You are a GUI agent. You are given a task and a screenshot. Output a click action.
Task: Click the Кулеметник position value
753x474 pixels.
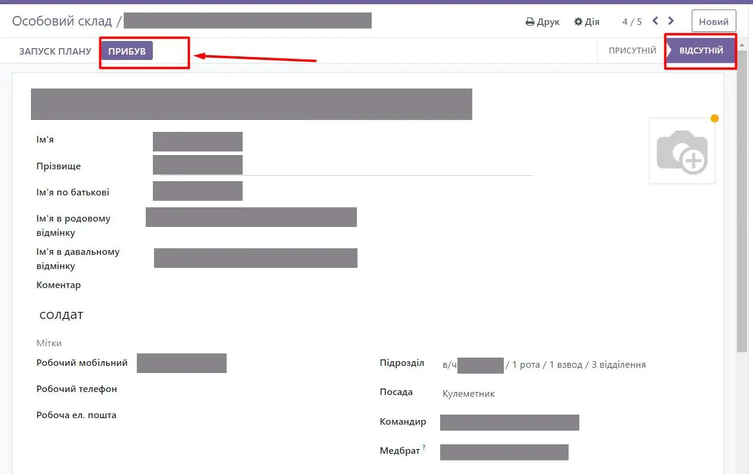(x=469, y=394)
